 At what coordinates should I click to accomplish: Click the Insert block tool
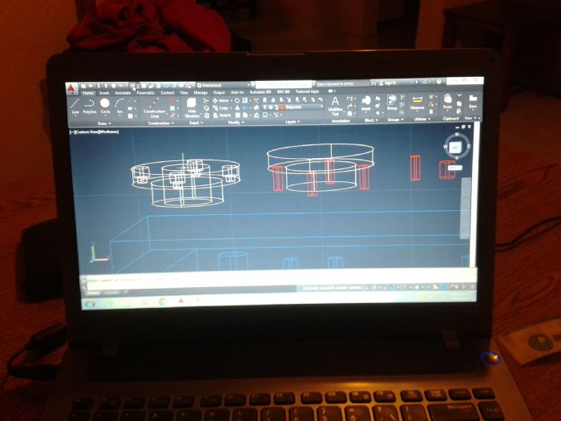[x=366, y=103]
